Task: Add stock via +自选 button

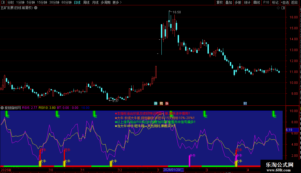Action: pos(285,2)
